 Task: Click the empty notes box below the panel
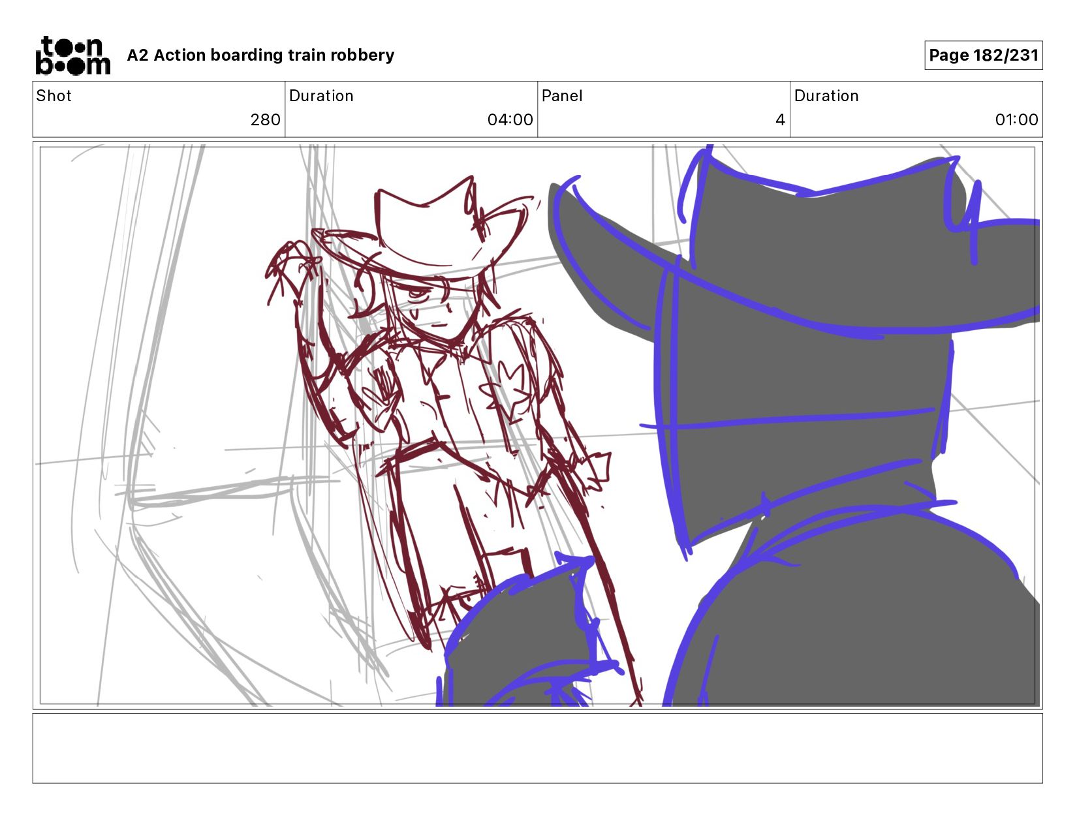coord(538,748)
